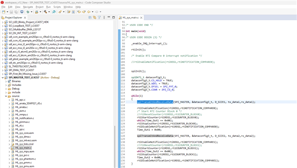Open the Help menu

coord(78,7)
